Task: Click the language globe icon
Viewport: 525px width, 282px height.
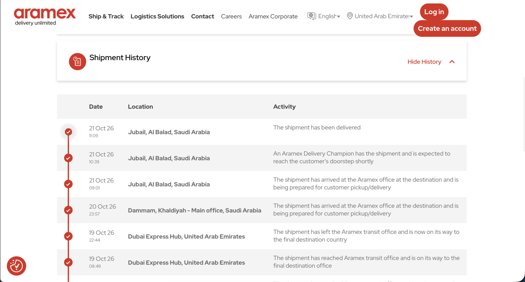Action: coord(311,16)
